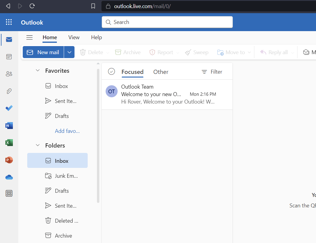Switch to the Other inbox tab

pos(161,72)
